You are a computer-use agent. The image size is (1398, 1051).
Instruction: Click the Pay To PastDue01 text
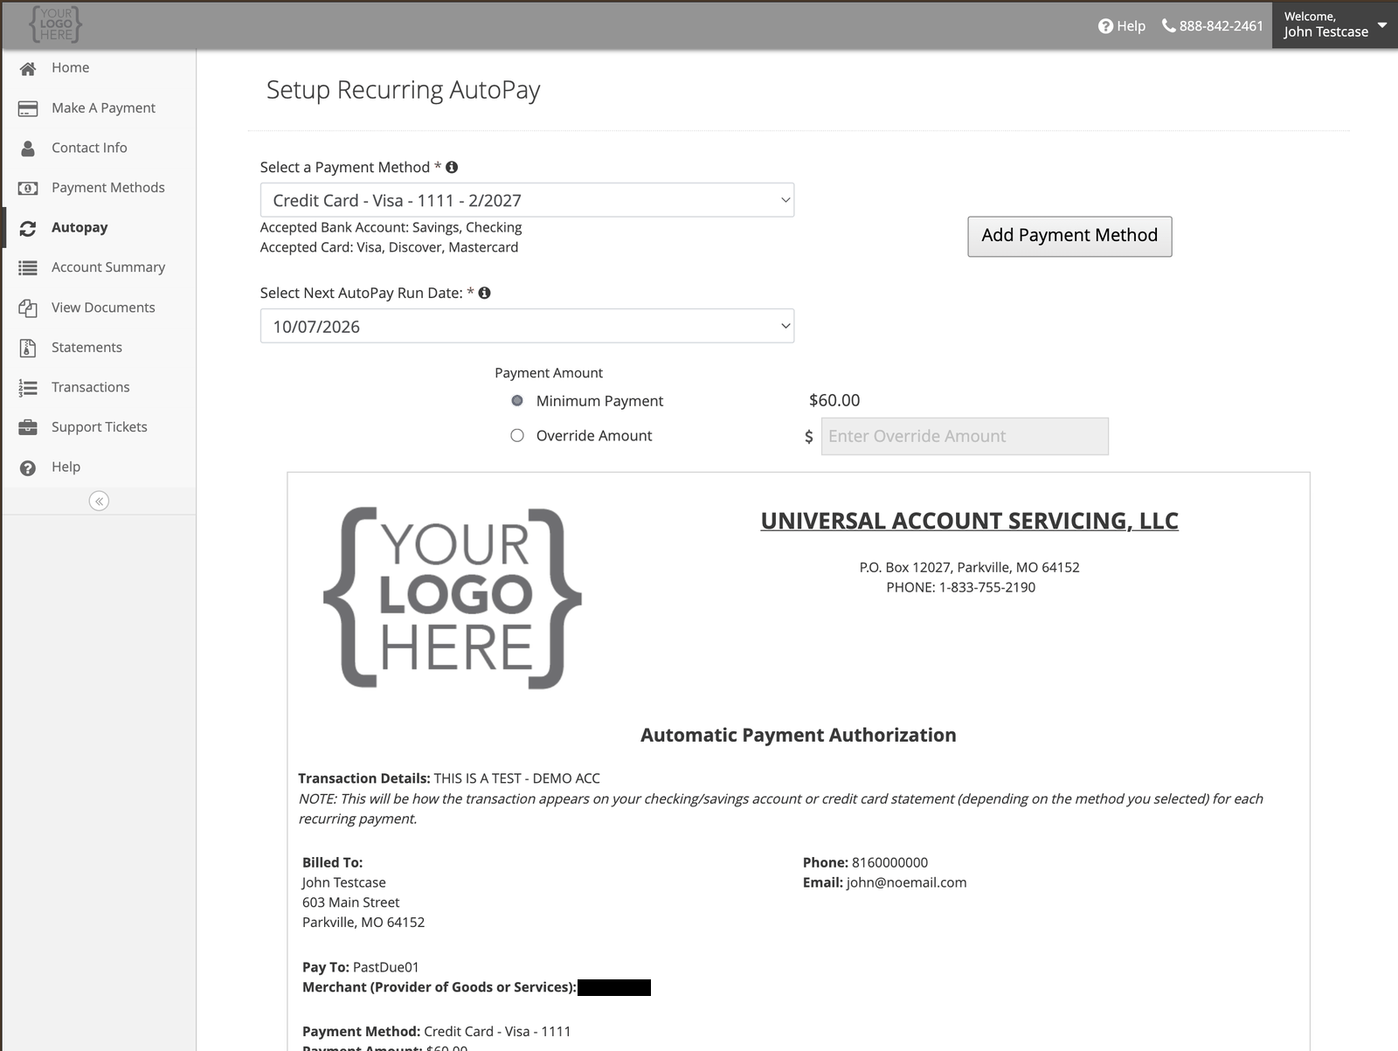click(x=361, y=967)
